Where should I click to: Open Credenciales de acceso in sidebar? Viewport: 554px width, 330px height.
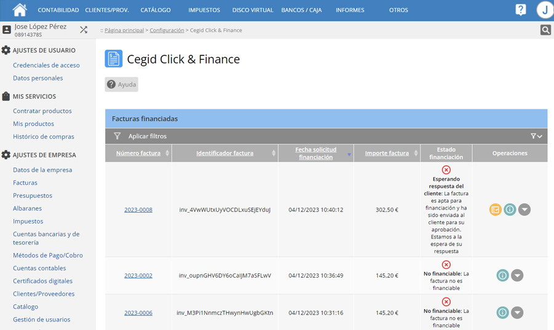click(46, 65)
